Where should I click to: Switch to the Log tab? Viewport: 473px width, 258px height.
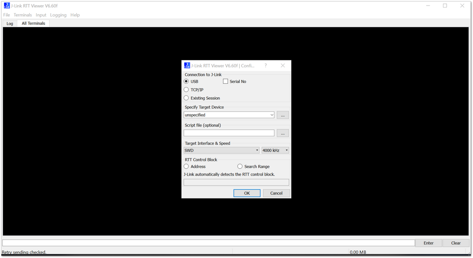click(x=10, y=24)
